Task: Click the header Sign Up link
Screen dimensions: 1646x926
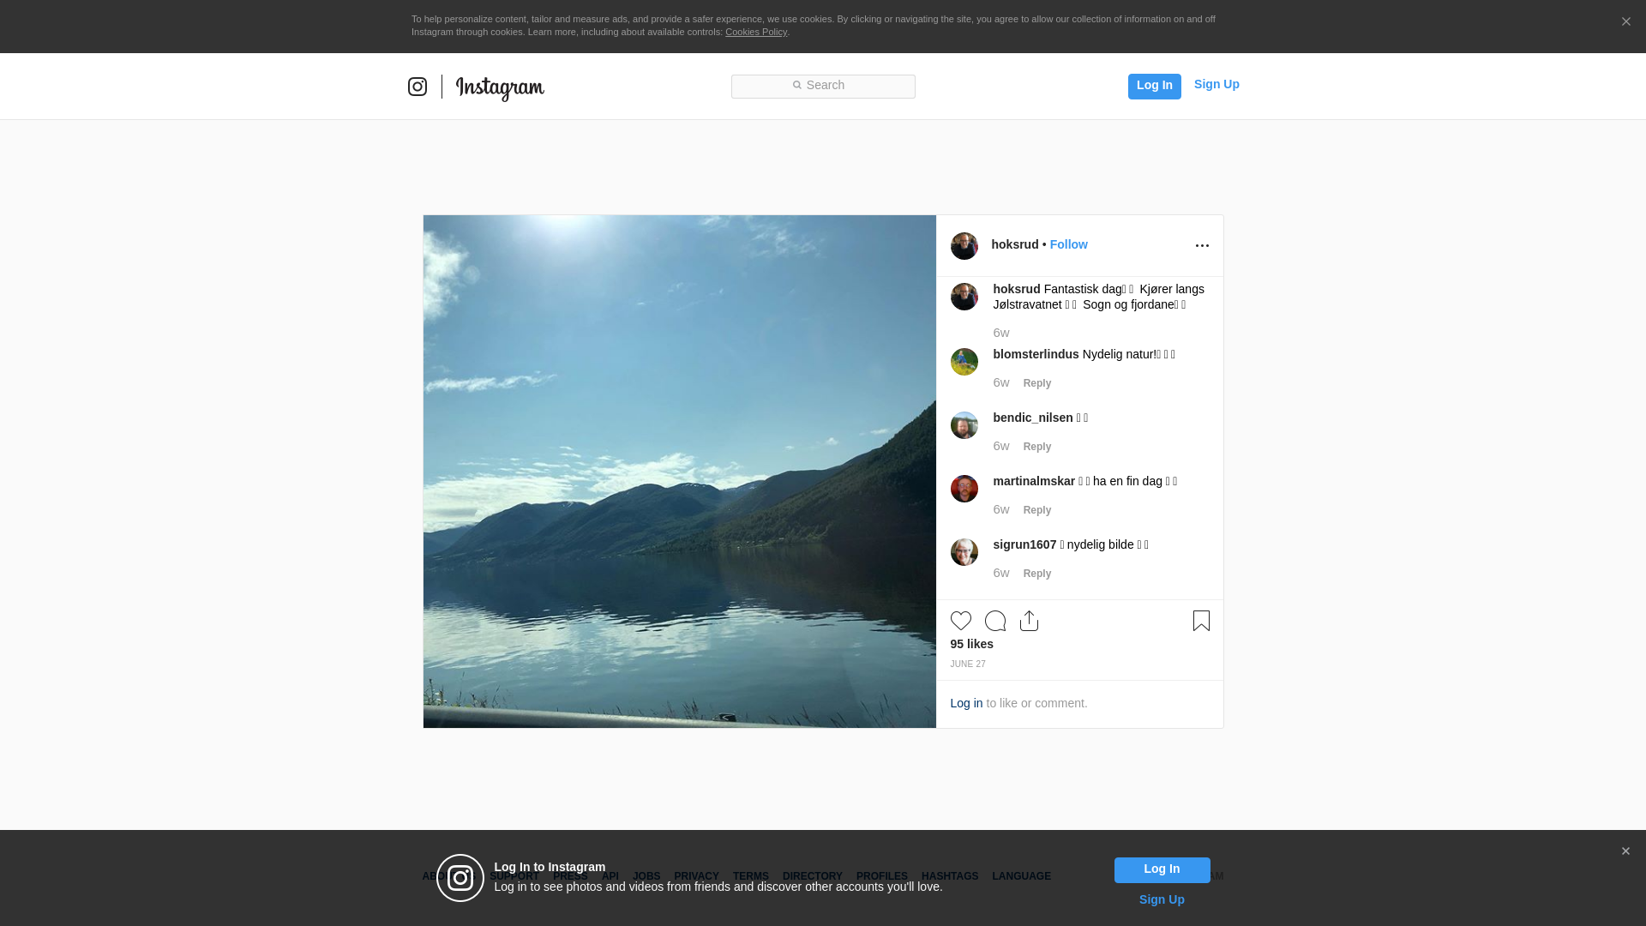Action: point(1216,84)
